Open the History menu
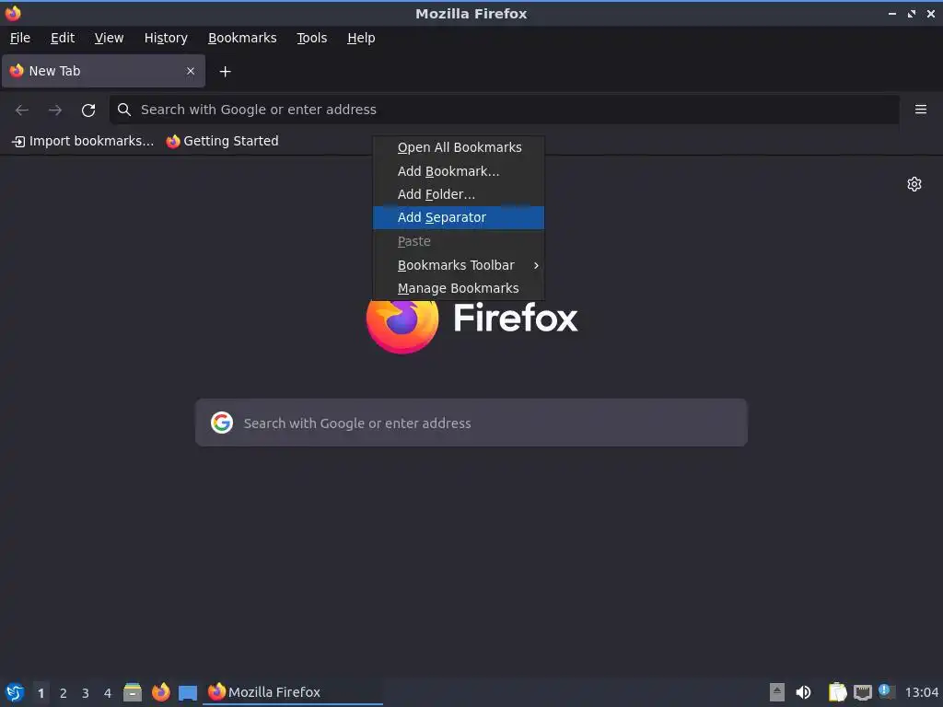Viewport: 943px width, 707px height. 166,38
